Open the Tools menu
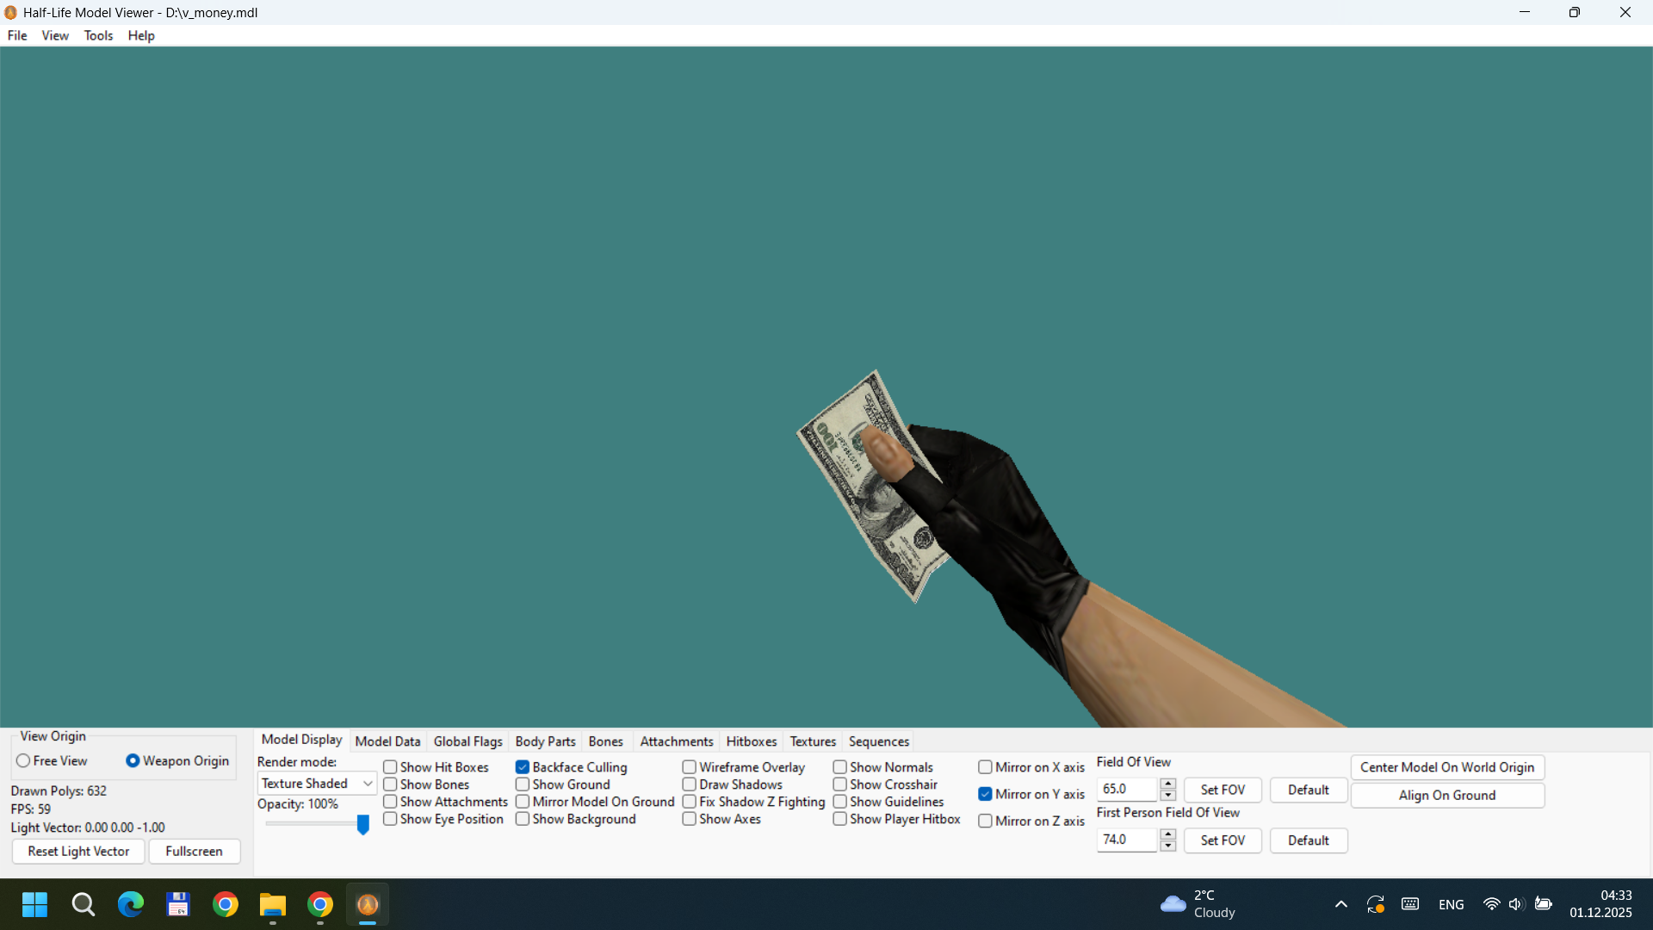The width and height of the screenshot is (1653, 930). pos(98,35)
